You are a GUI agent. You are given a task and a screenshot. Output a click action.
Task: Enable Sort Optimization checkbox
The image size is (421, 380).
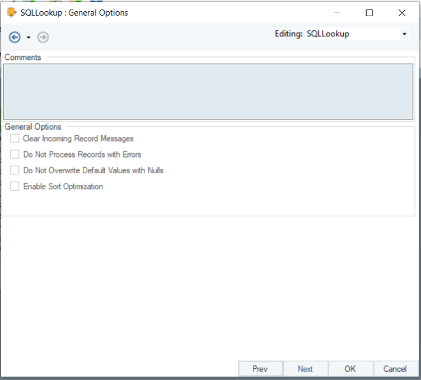[15, 186]
